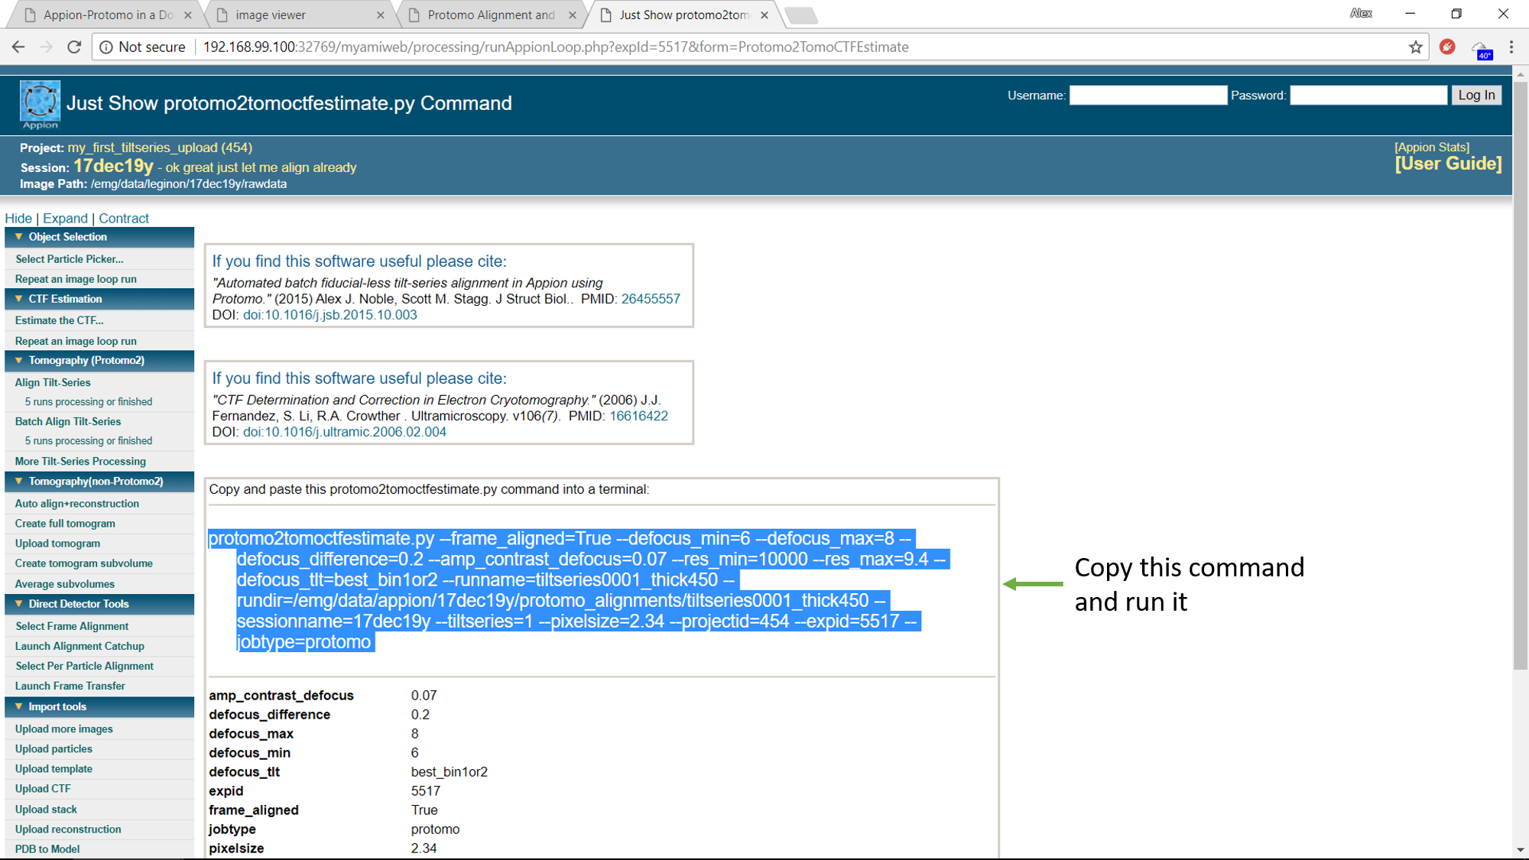Open doi:10.1016/j.jsb.2015.10.003 link
Viewport: 1529px width, 860px height.
click(x=330, y=315)
